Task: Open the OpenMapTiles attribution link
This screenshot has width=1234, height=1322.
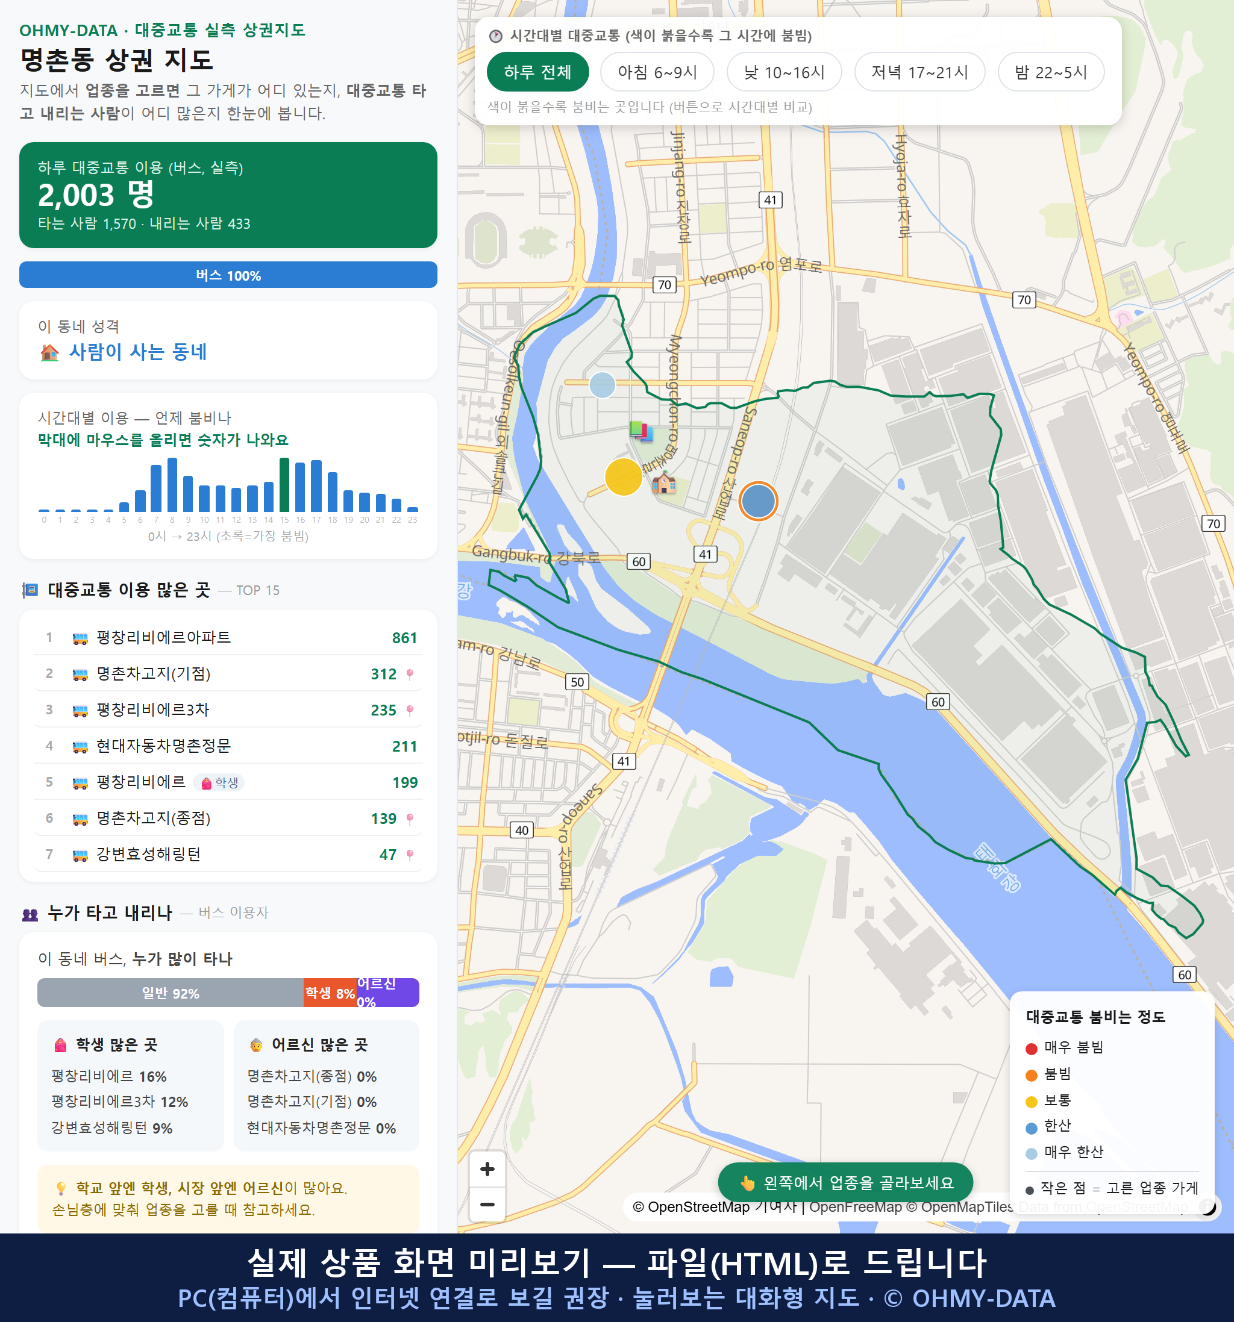Action: coord(960,1207)
